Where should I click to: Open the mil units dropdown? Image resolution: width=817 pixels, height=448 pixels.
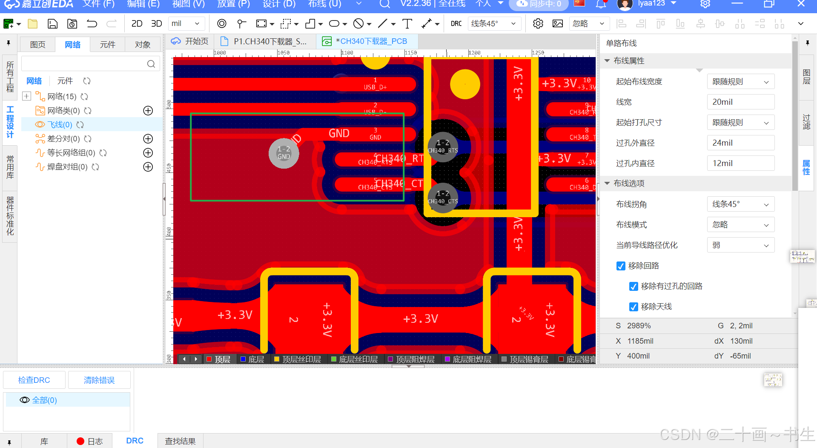[186, 24]
